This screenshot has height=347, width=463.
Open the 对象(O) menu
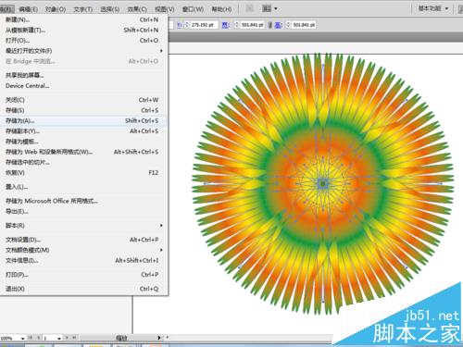click(x=56, y=9)
